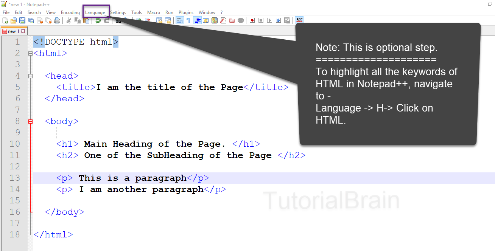Open the Plugins menu
Screen dimensions: 495x251
pyautogui.click(x=186, y=12)
